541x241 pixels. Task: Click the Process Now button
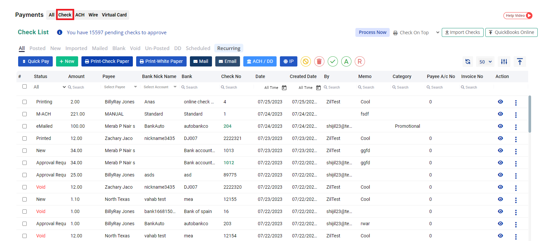point(372,32)
